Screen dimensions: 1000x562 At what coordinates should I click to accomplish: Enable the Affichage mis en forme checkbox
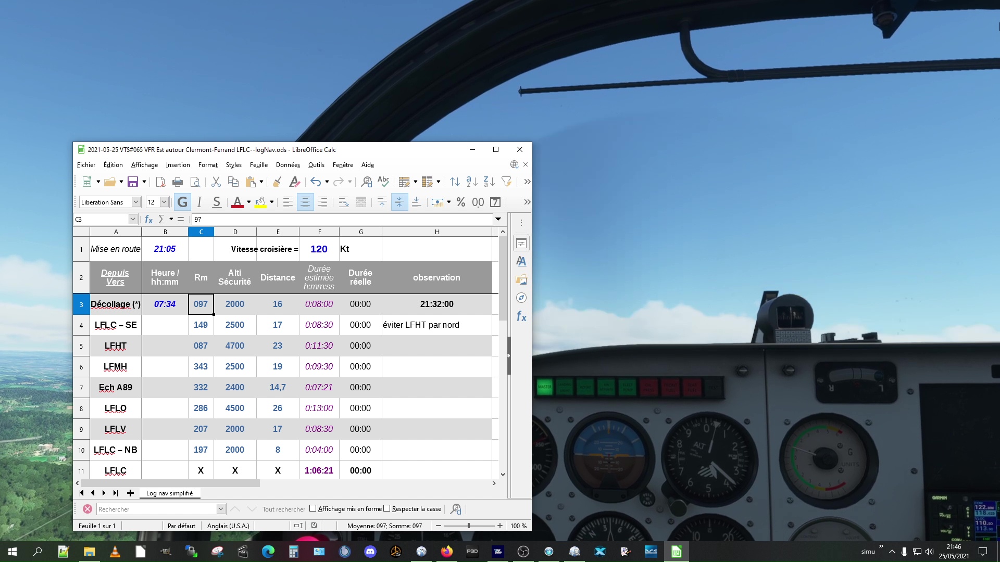[x=313, y=508]
